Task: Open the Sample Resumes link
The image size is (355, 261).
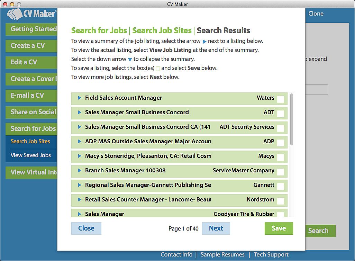Action: (x=222, y=255)
